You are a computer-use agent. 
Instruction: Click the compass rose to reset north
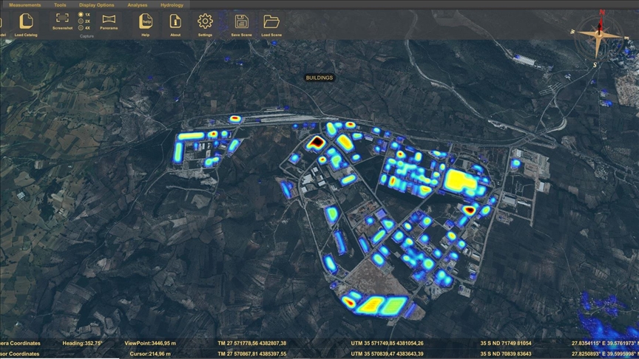tap(600, 35)
